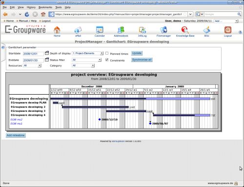Click the Logout link in top bar

[46, 21]
